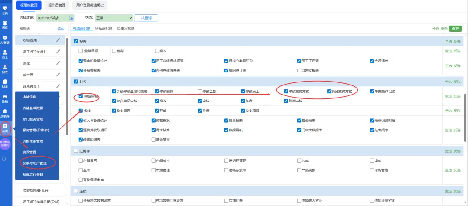Image resolution: width=468 pixels, height=206 pixels.
Task: Toggle the 财务 section checkbox
Action: [x=76, y=81]
